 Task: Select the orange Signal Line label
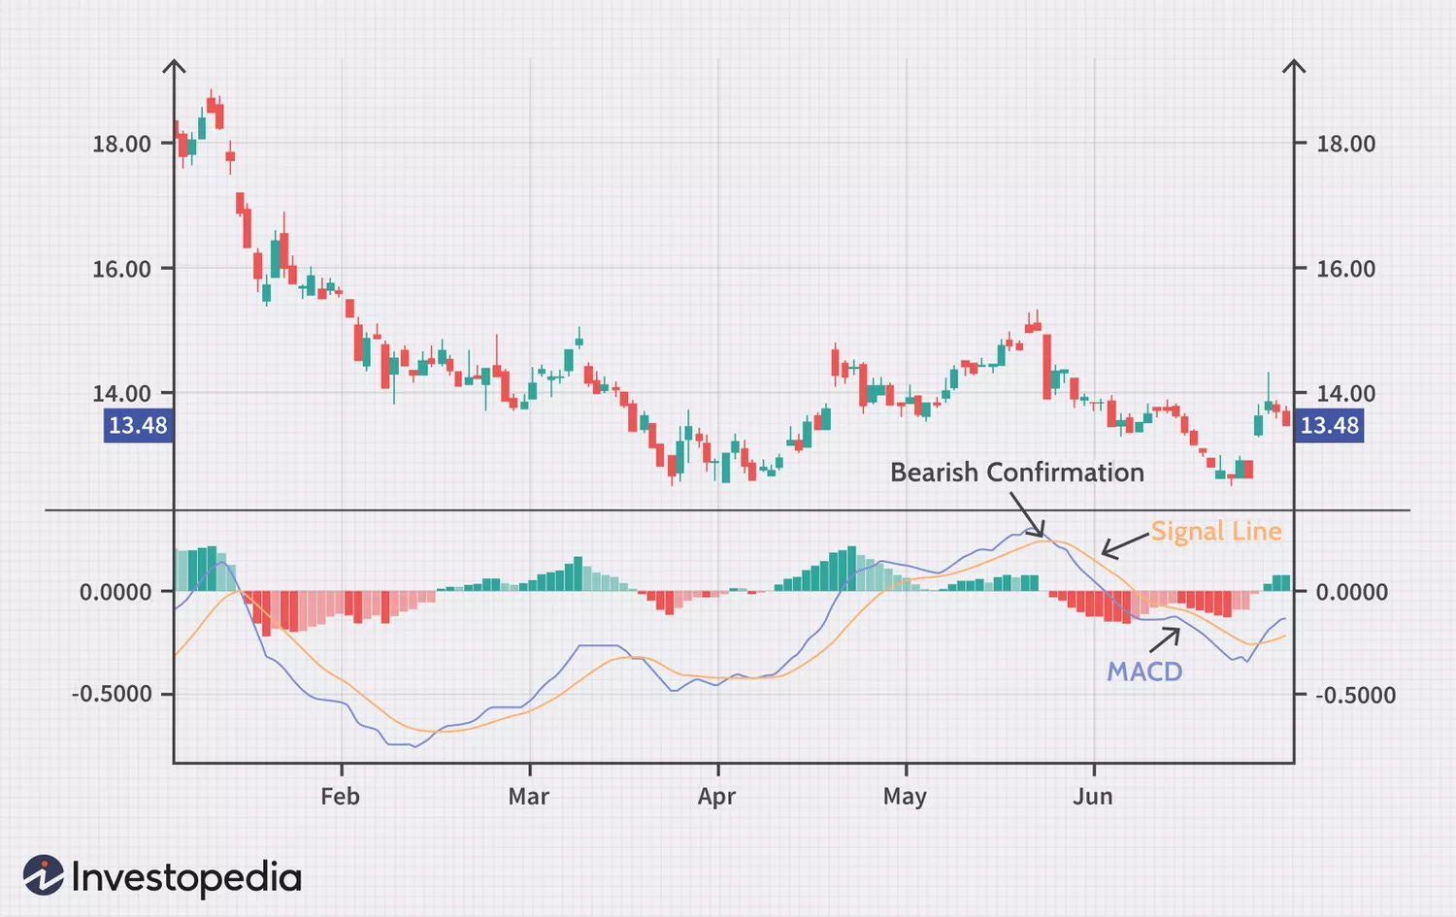1215,532
